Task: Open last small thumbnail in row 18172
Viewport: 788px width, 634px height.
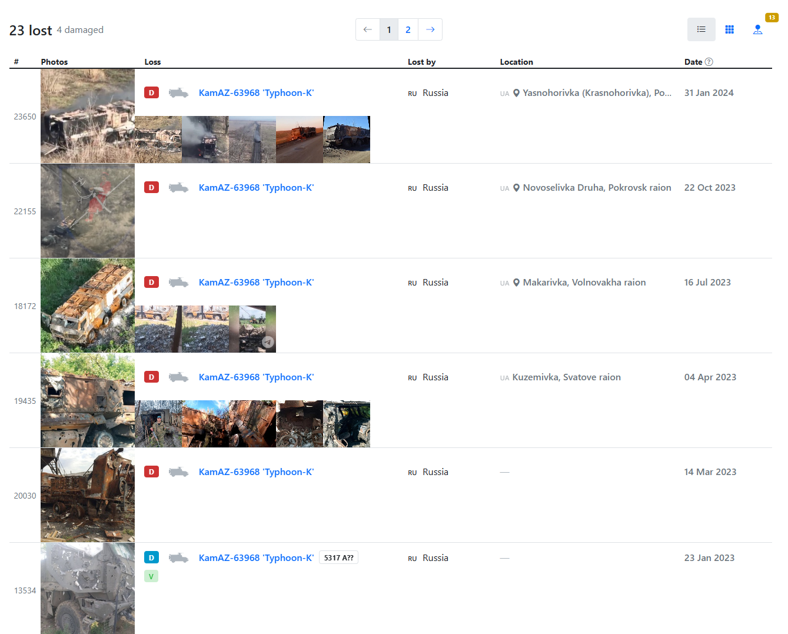Action: pyautogui.click(x=252, y=329)
